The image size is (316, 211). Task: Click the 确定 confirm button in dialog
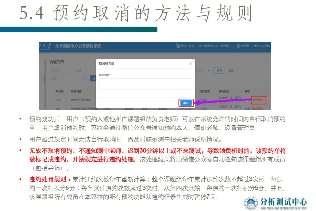pos(185,103)
